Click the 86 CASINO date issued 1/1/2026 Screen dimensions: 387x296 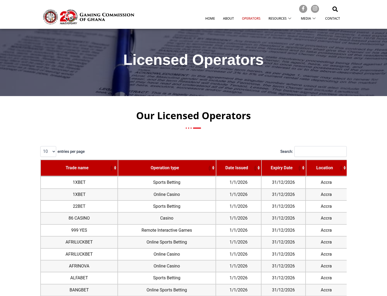[x=238, y=218]
